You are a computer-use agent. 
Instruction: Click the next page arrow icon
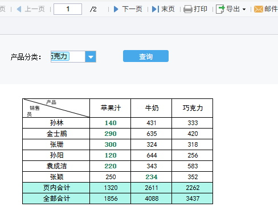pos(116,9)
